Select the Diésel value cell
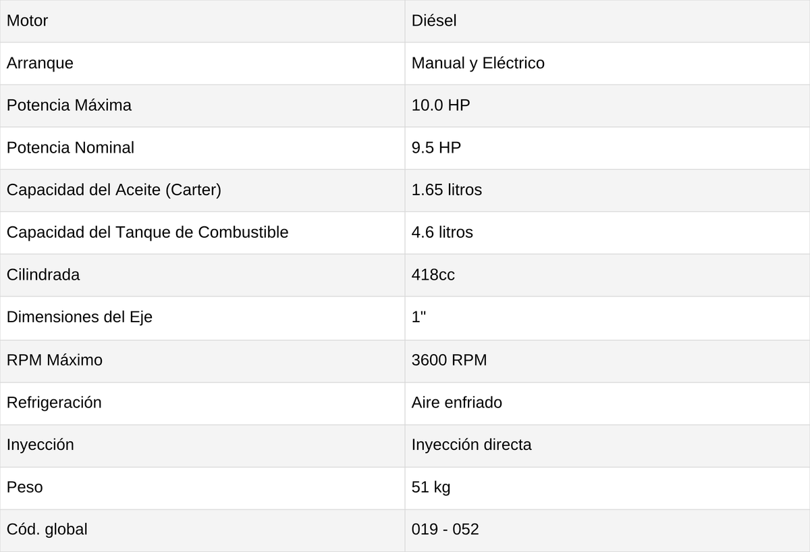Image resolution: width=810 pixels, height=552 pixels. [607, 21]
